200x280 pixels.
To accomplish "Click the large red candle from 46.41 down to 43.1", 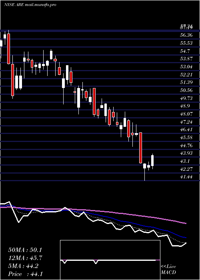I will [x=141, y=148].
